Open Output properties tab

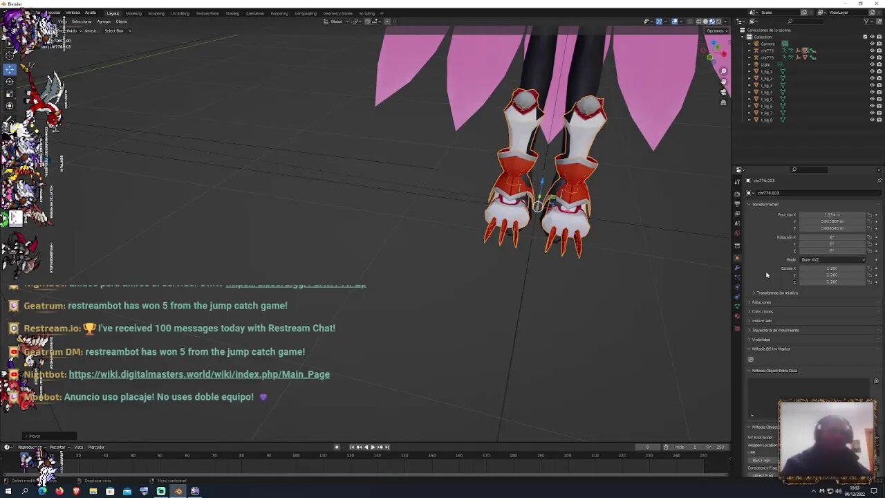[737, 204]
